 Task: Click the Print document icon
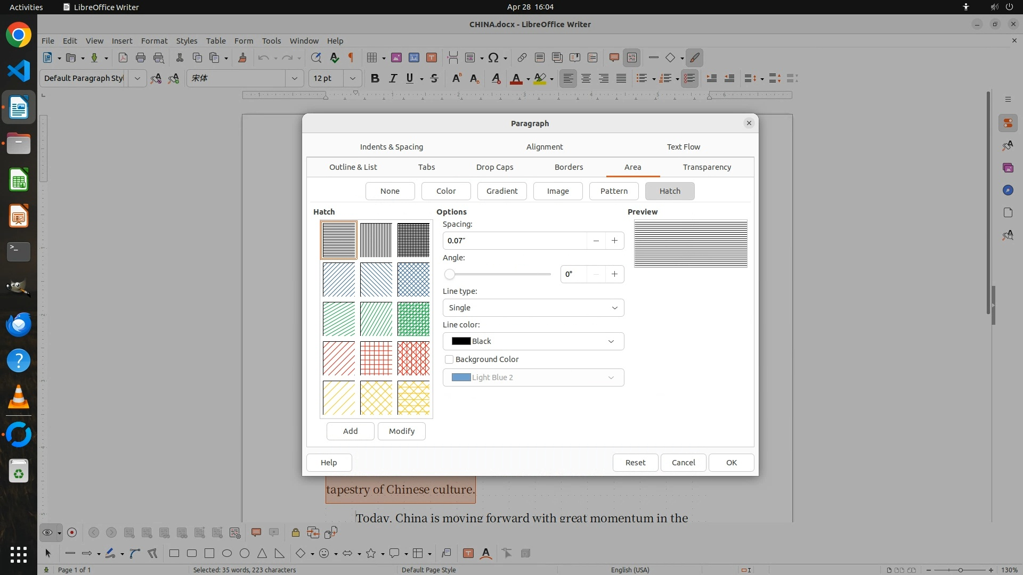(x=141, y=57)
